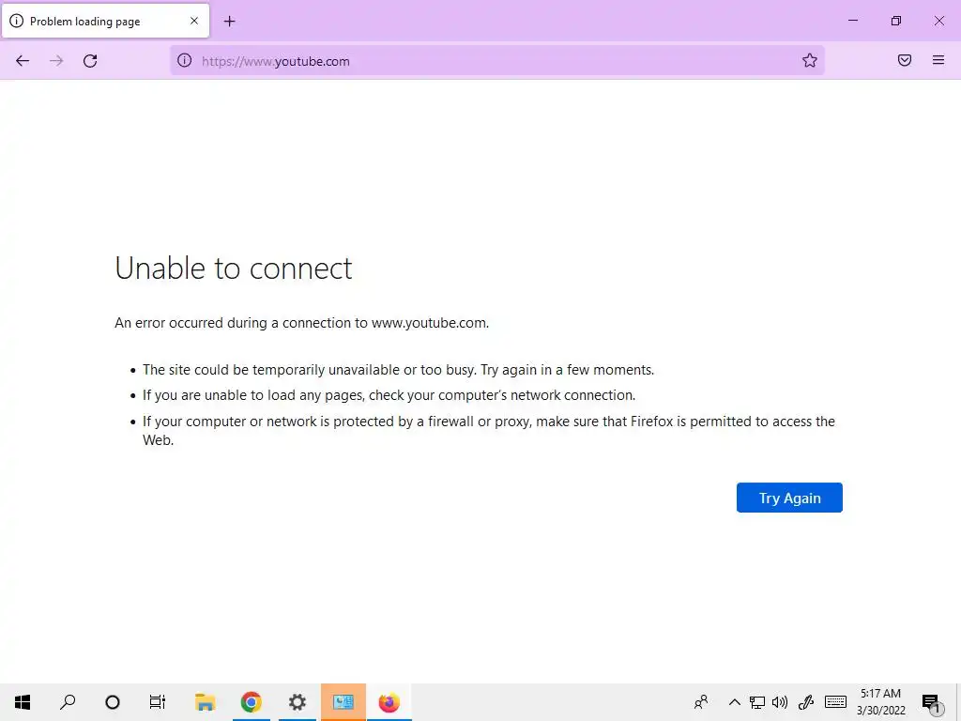961x721 pixels.
Task: Click the Try Again button
Action: pyautogui.click(x=789, y=498)
